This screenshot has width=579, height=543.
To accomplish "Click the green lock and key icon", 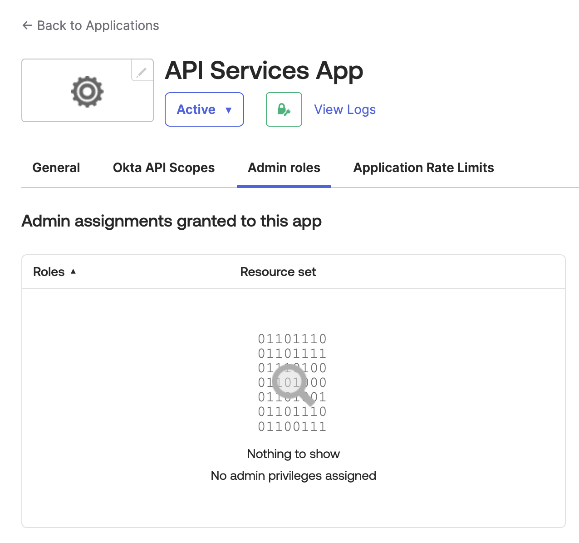I will [284, 109].
